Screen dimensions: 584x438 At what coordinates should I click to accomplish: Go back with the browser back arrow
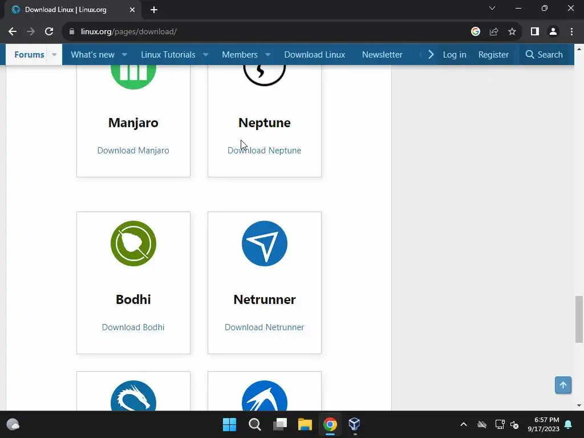click(x=13, y=32)
